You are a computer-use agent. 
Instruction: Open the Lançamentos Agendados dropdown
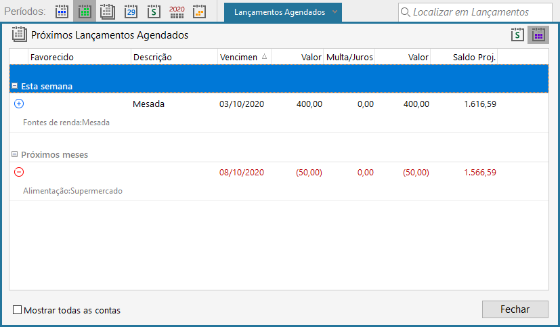tap(335, 12)
